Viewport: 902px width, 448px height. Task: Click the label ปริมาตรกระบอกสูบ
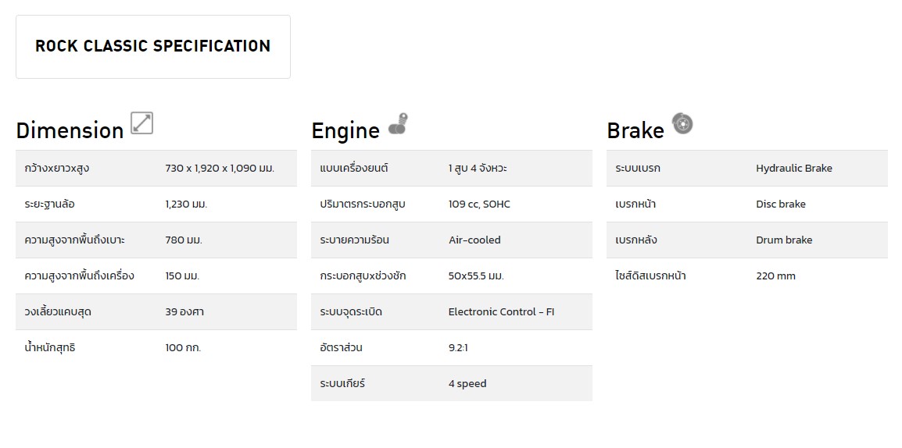[x=363, y=204]
